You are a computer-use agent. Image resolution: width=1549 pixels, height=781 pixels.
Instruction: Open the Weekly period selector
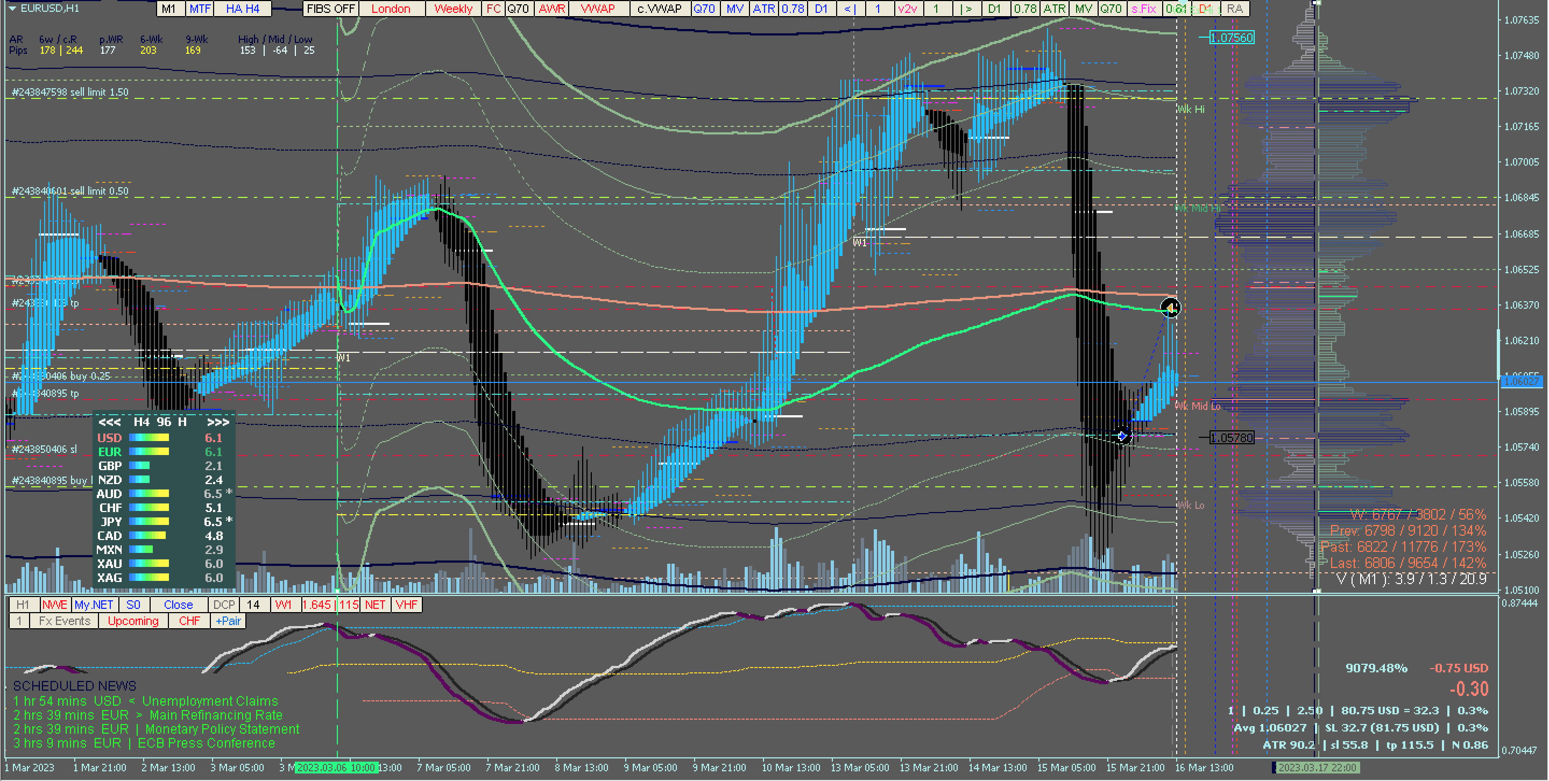pos(453,9)
